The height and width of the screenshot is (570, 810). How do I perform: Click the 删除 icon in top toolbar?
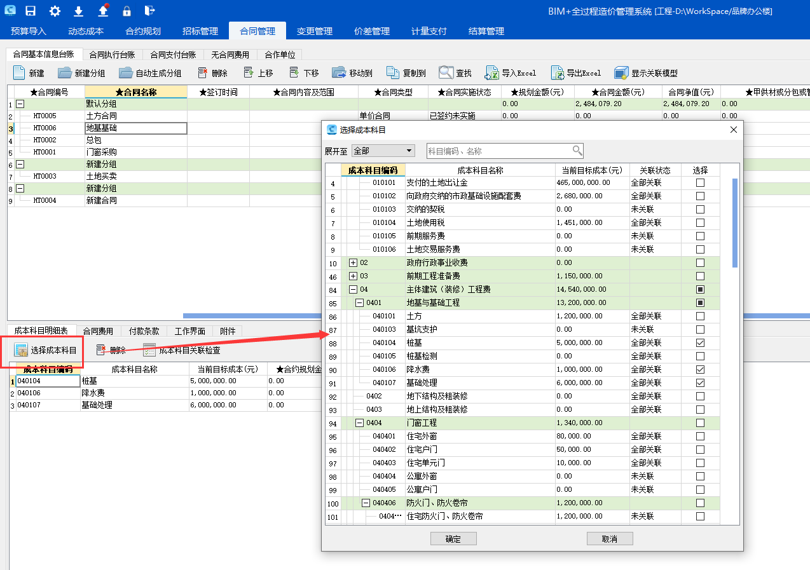[203, 72]
